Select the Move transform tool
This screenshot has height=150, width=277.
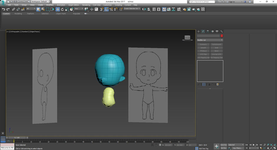tap(58, 9)
